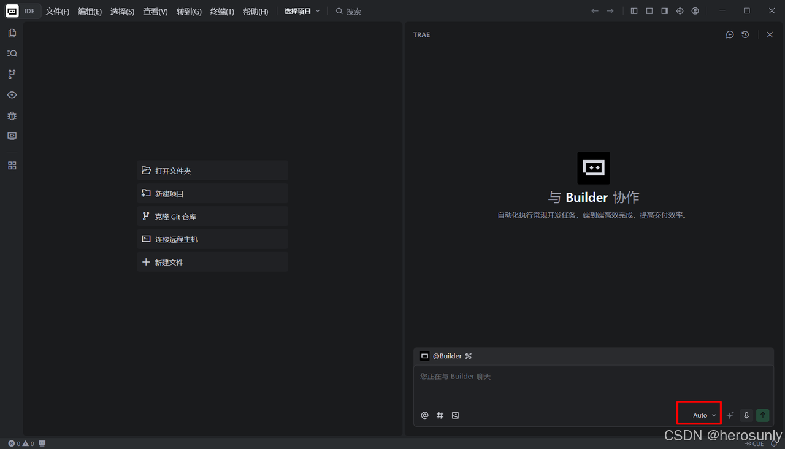
Task: Click the tools icon beside @Builder
Action: click(469, 356)
